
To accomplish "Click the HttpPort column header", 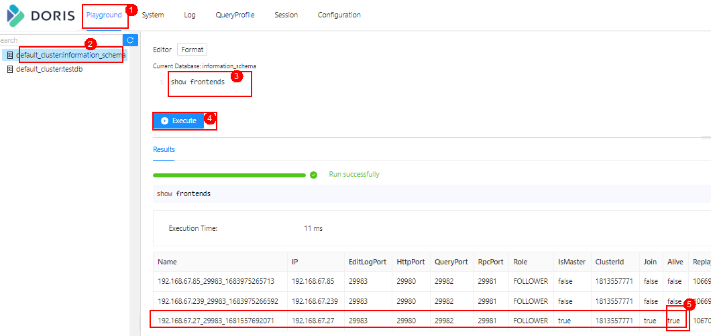I will 411,262.
